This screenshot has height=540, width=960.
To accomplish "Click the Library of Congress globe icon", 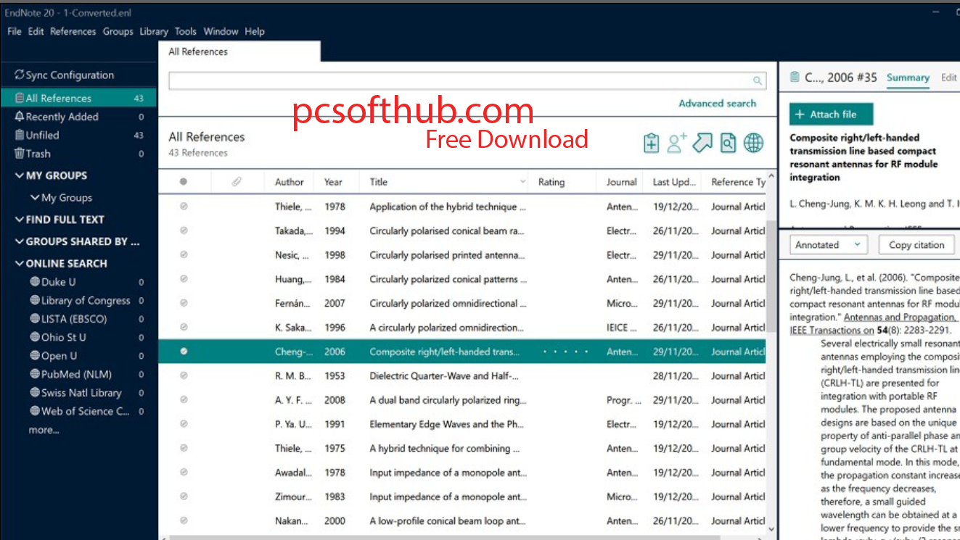I will pyautogui.click(x=35, y=300).
